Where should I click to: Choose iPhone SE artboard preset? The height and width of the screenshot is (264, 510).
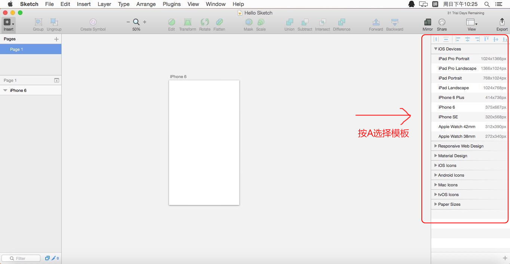[x=470, y=117]
